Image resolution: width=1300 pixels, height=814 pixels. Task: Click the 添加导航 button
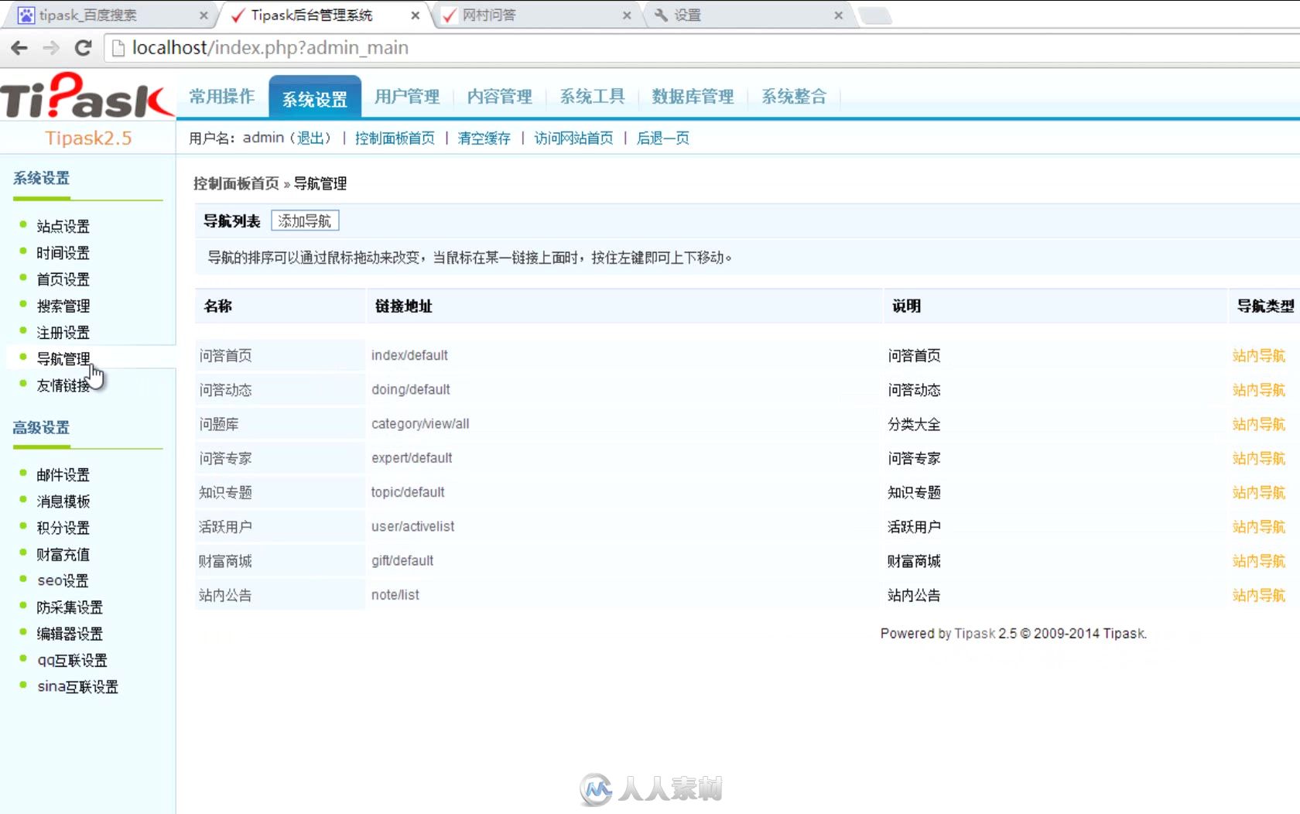[x=305, y=221]
